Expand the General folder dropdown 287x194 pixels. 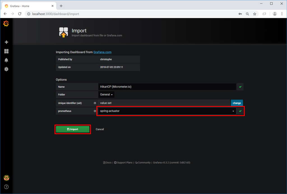(x=106, y=94)
